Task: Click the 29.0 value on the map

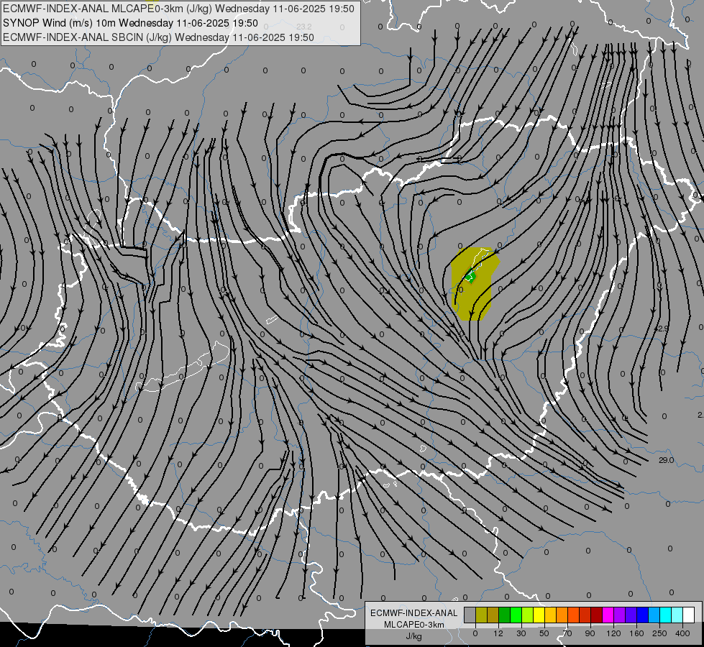Action: coord(667,460)
